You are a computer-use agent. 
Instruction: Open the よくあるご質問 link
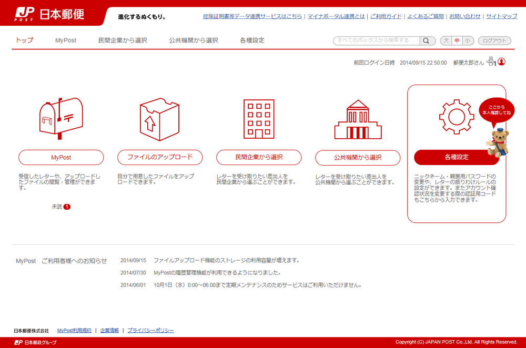coord(426,16)
